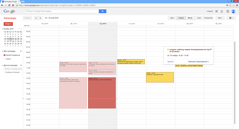The width and height of the screenshot is (239, 129).
Task: Open the notifications bell
Action: 222,11
